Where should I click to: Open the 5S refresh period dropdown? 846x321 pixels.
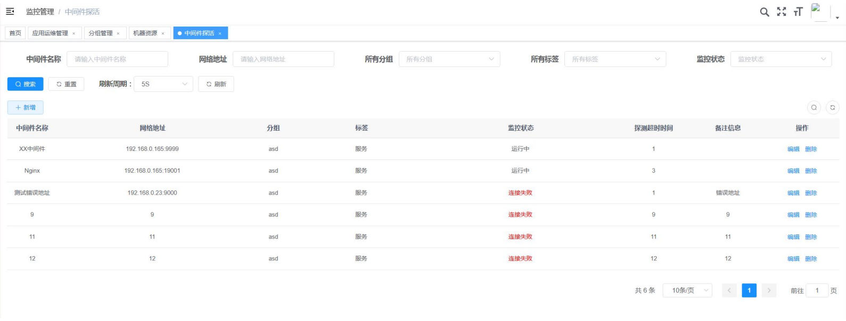[x=163, y=84]
